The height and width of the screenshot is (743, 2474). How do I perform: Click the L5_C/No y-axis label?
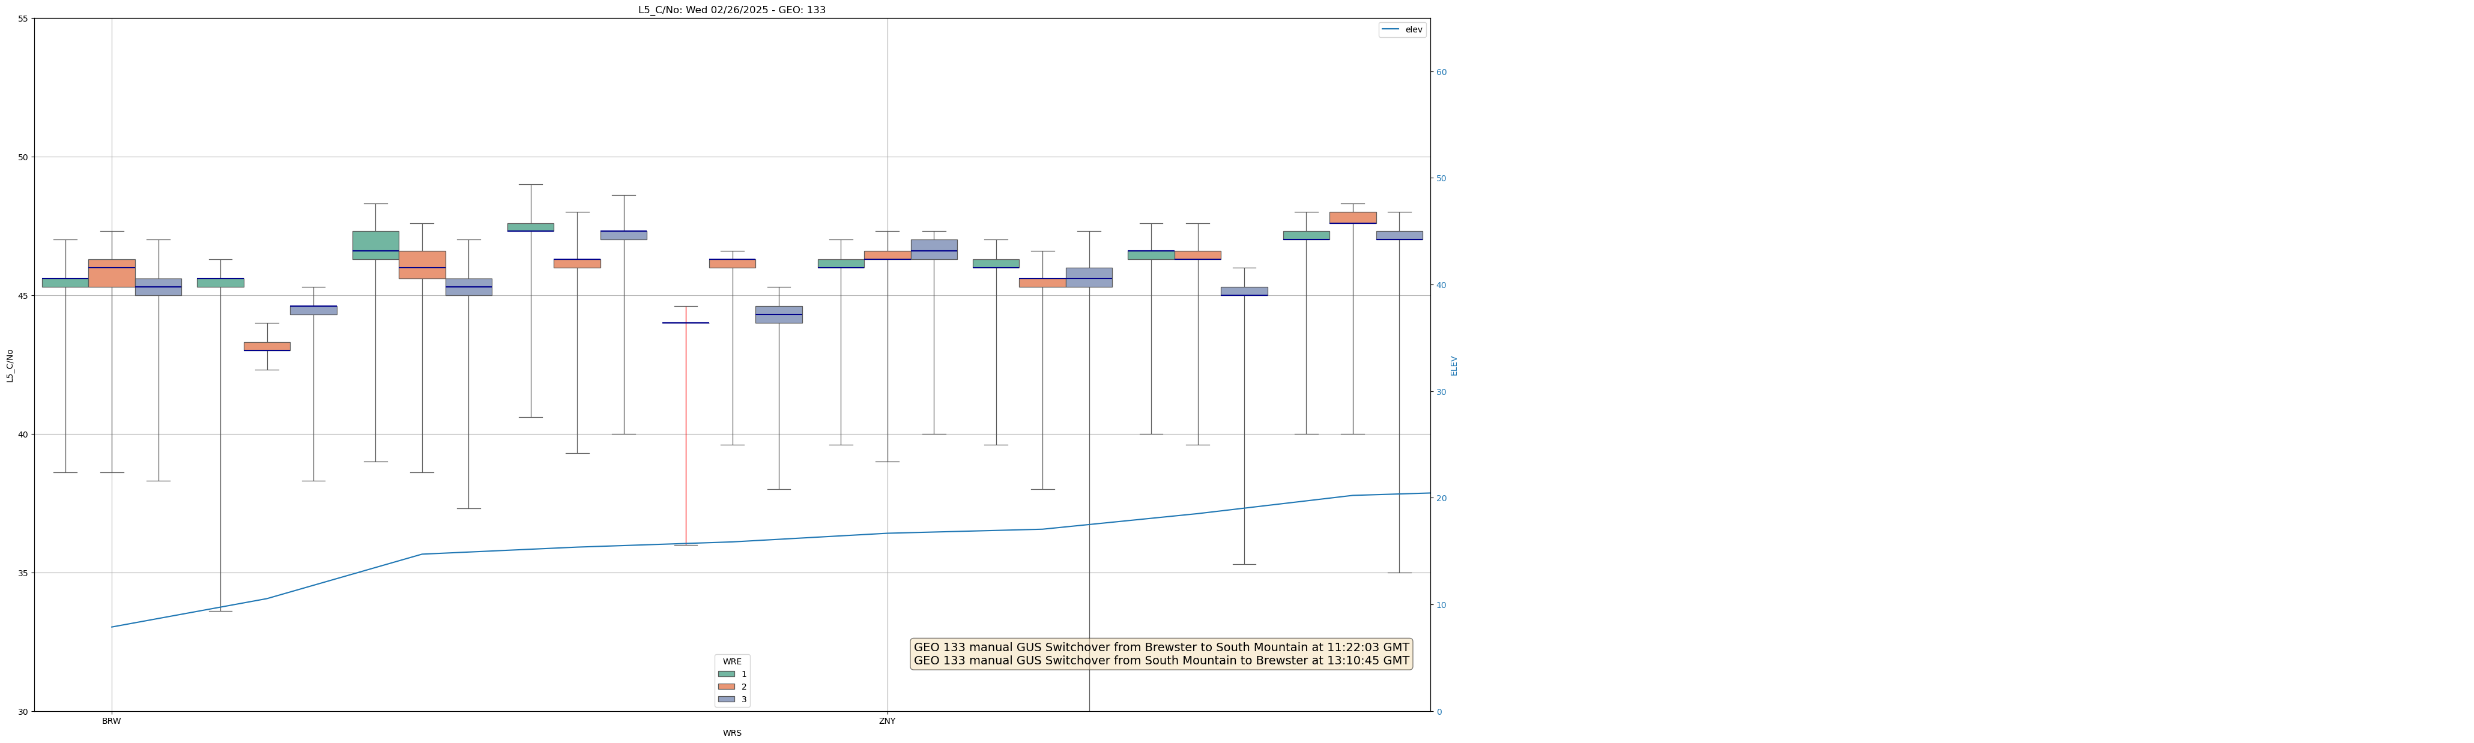click(10, 365)
